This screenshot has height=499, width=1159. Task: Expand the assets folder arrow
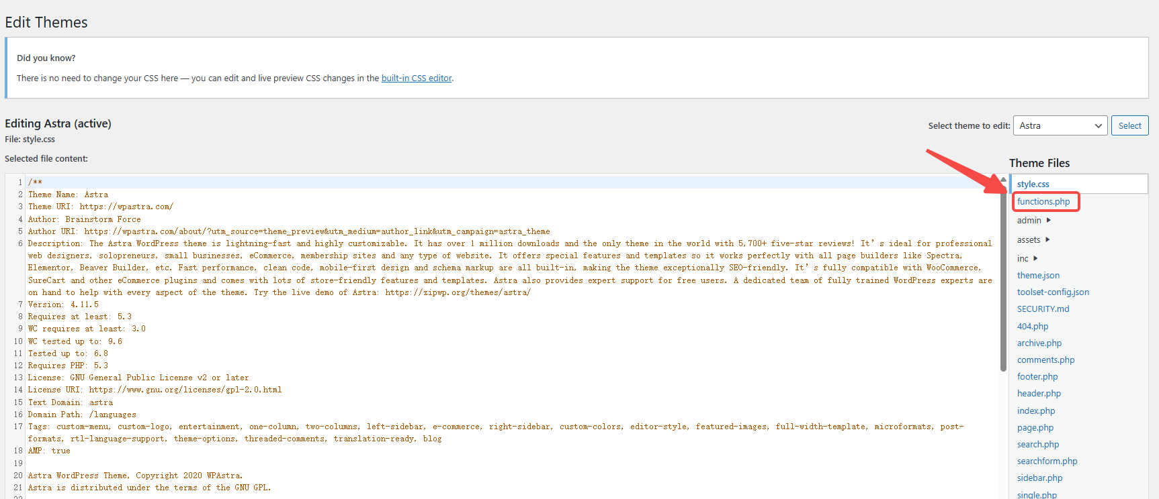[1047, 240]
